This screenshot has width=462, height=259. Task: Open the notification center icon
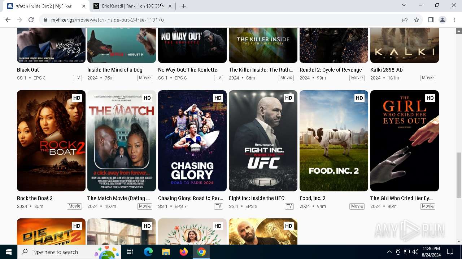450,252
